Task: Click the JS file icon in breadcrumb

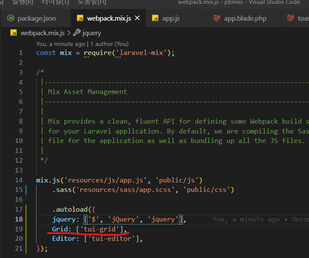Action: click(x=14, y=33)
